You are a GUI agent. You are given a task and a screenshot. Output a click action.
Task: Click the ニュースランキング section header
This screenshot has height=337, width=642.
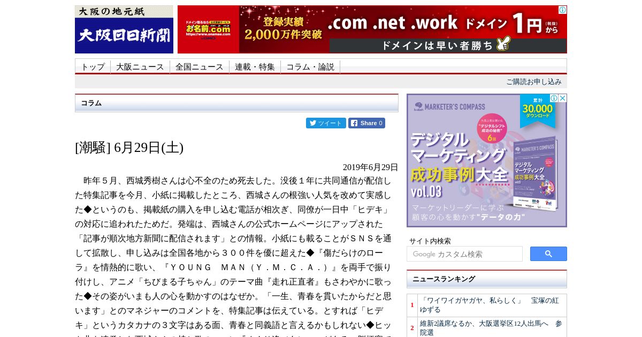pos(487,279)
